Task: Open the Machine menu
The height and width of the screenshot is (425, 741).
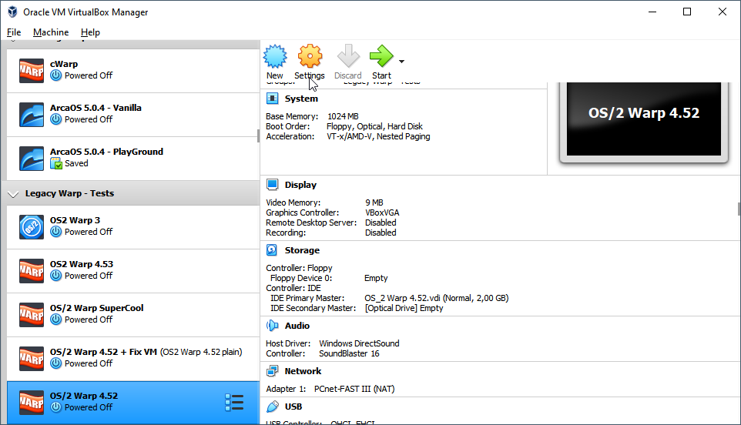Action: click(x=51, y=32)
